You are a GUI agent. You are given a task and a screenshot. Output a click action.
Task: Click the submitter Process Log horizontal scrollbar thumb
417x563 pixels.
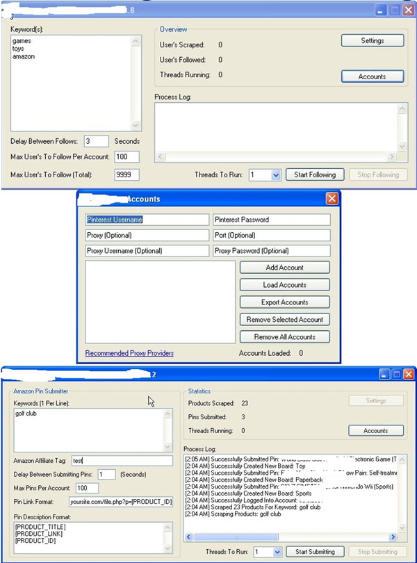[236, 537]
